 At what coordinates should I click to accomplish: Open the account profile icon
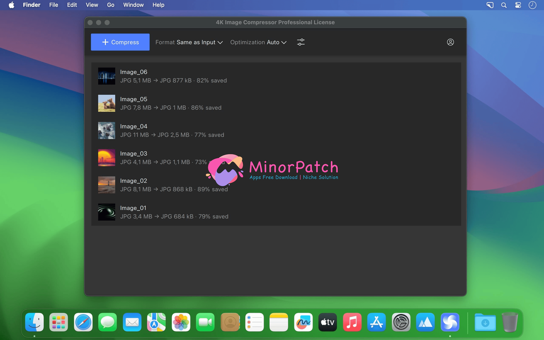point(450,42)
